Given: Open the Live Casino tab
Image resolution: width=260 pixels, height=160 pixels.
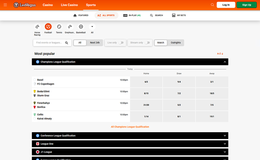Looking at the screenshot, I should point(69,5).
